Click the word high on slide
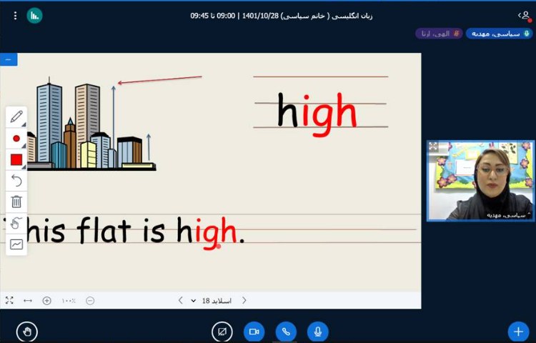The width and height of the screenshot is (536, 343). [317, 114]
